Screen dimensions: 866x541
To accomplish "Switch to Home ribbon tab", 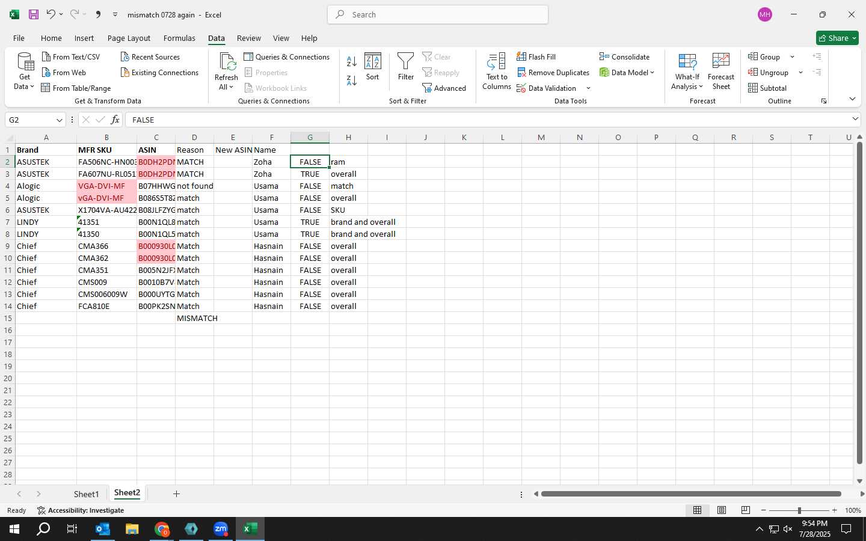I will click(x=51, y=38).
